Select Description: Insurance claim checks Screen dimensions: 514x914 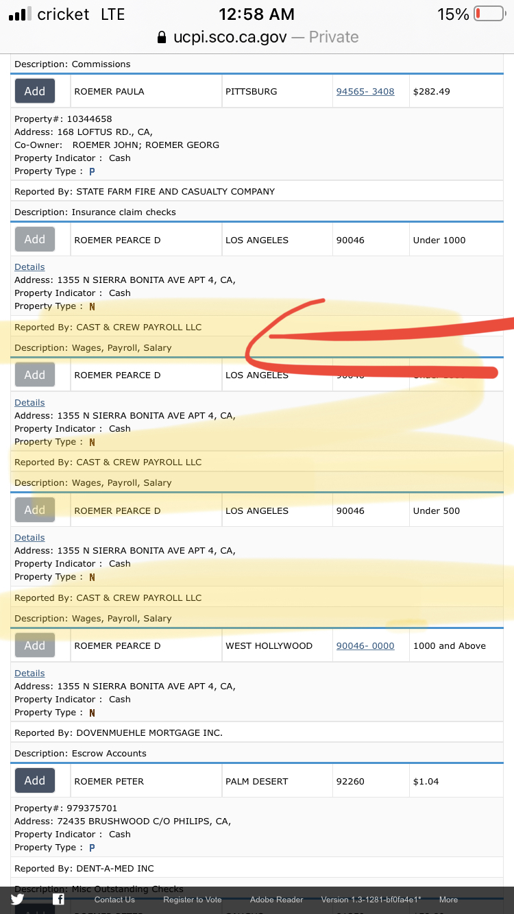(x=95, y=212)
